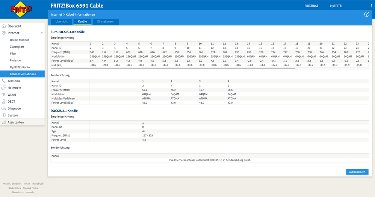Viewport: 375px width, 197px height.
Task: Click the Kanal-ID value 0
Action: tap(143, 127)
